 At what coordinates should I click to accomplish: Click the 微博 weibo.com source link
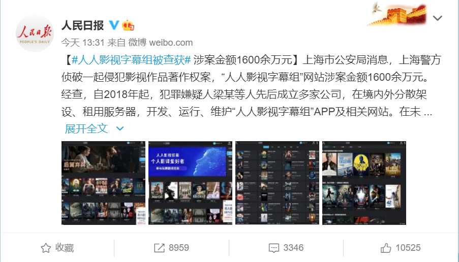(161, 43)
